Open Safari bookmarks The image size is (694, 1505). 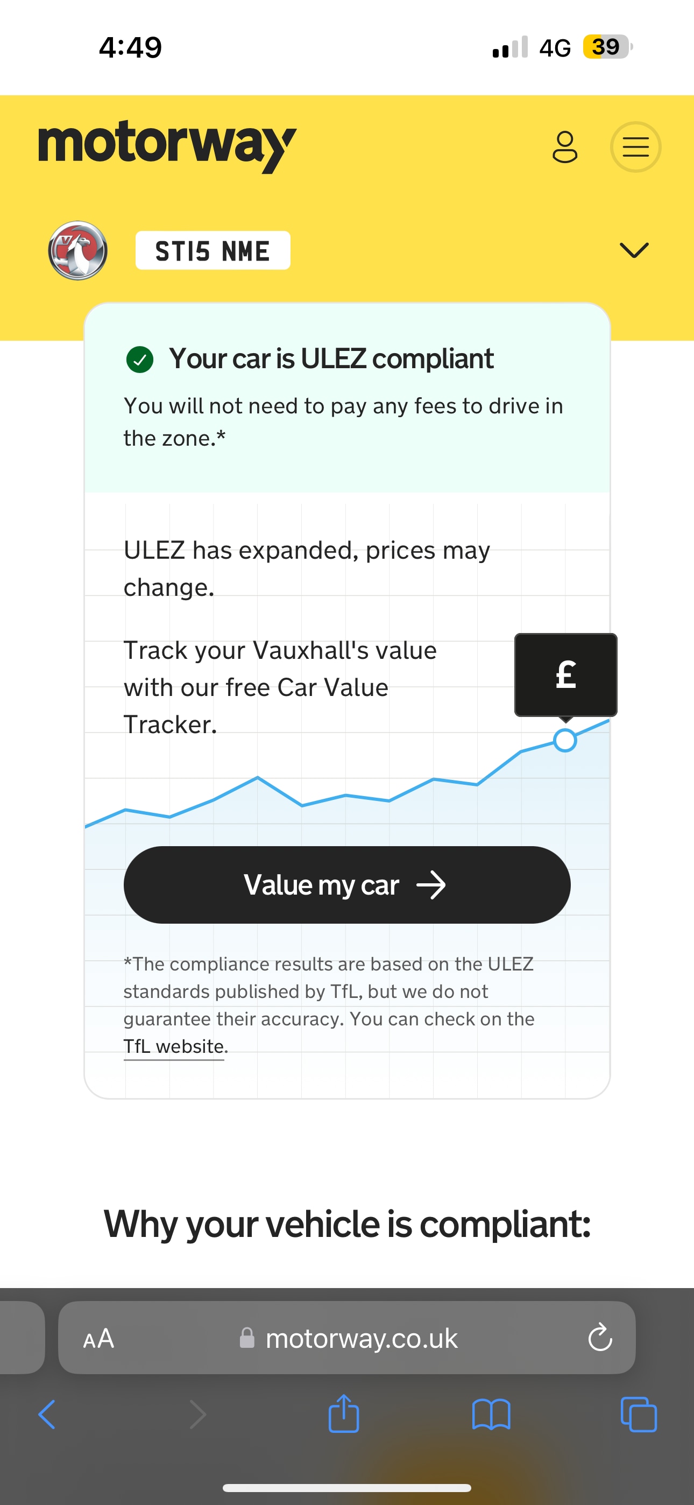pyautogui.click(x=491, y=1415)
